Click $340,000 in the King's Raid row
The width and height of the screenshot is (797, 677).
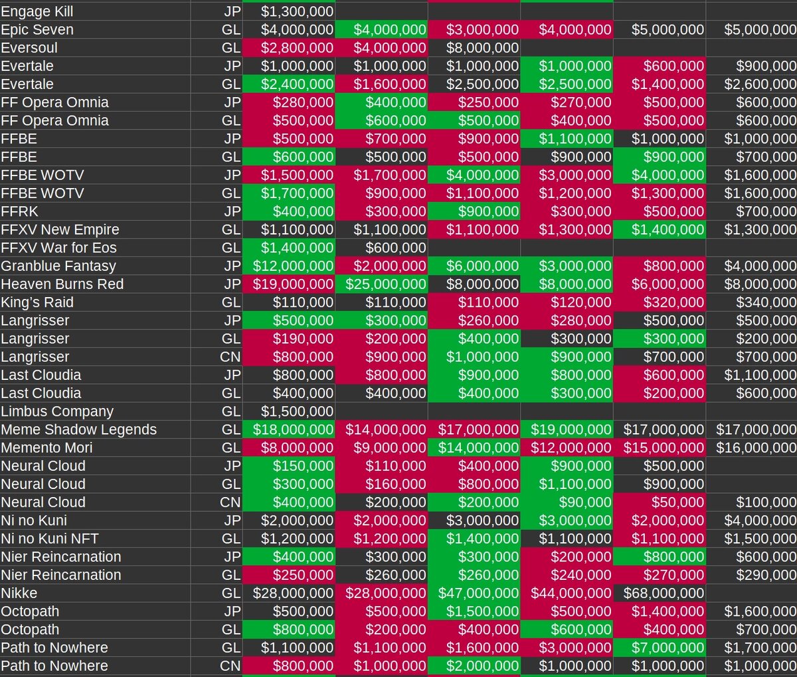(752, 302)
